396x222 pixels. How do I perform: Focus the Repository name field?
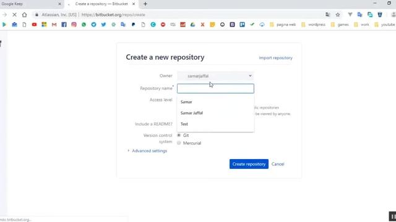[215, 89]
